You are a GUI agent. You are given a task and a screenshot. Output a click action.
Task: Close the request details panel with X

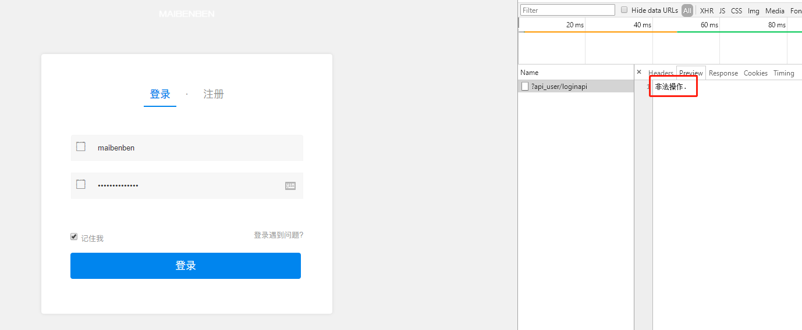pos(639,73)
